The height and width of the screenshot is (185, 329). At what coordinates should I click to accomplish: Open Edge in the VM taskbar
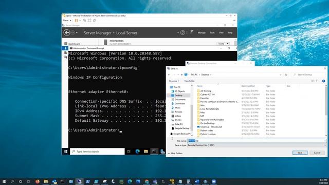tap(138, 152)
